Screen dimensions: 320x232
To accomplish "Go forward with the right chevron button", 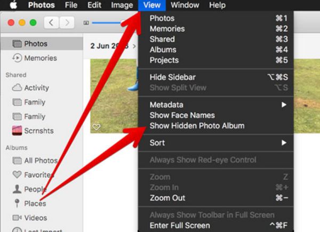I will pos(67,22).
